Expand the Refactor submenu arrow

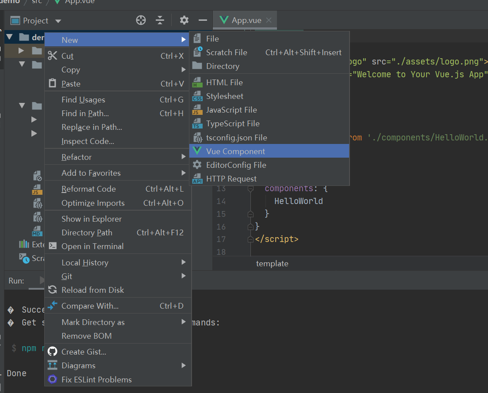(184, 157)
